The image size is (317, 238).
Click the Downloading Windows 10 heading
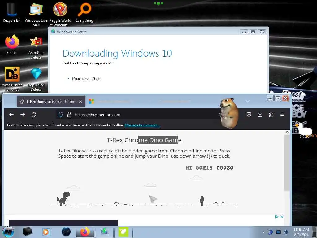click(x=117, y=53)
